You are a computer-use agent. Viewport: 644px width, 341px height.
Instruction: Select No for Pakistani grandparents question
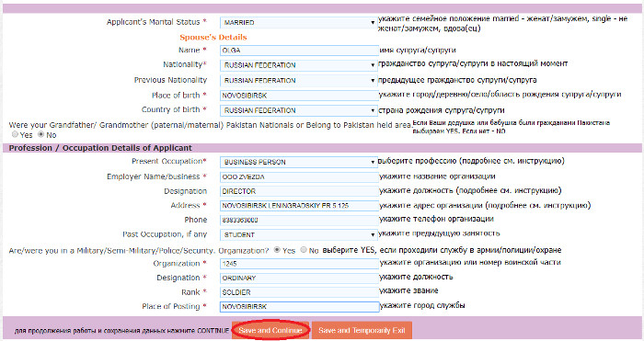(40, 134)
